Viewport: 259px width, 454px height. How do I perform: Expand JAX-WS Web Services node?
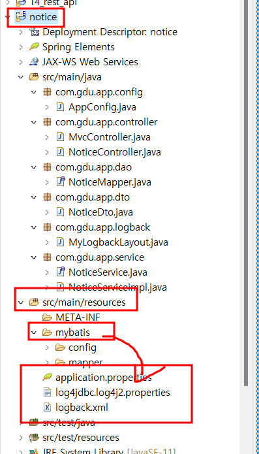point(21,62)
